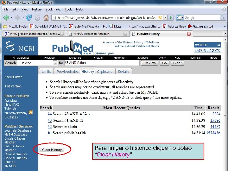
Task: Click the stop loading icon
Action: point(37,18)
